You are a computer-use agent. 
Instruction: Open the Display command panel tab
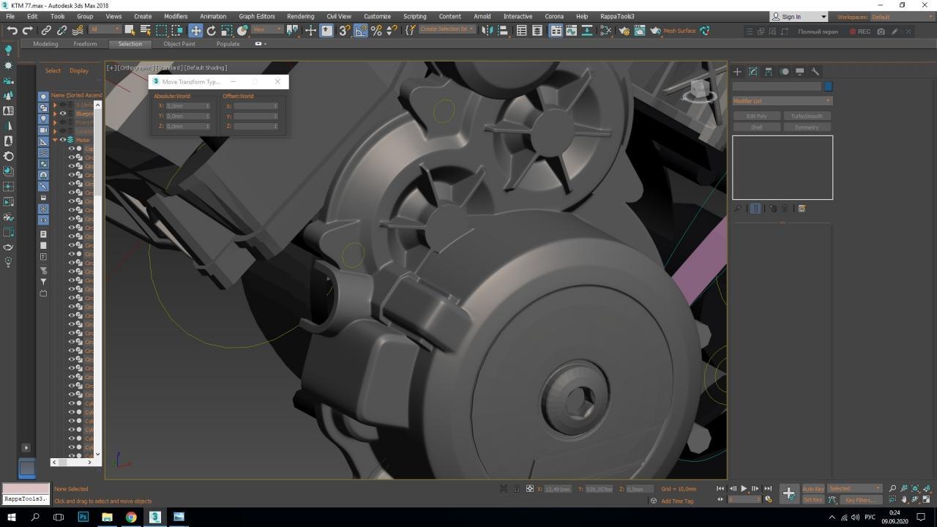800,72
